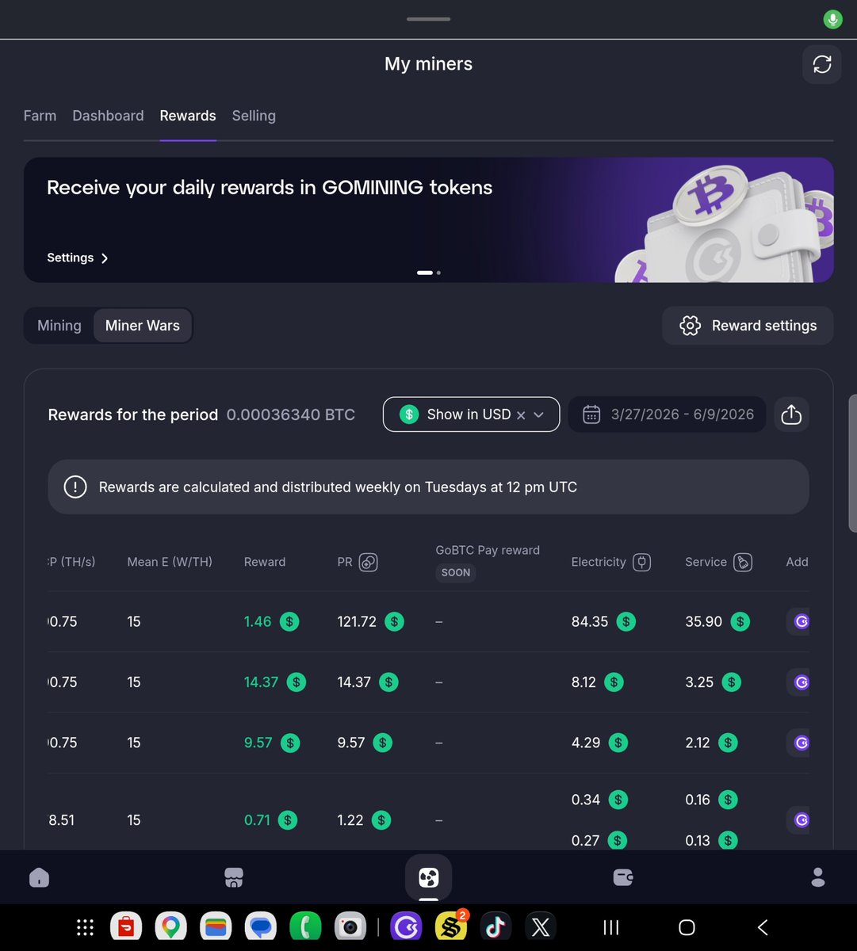Image resolution: width=857 pixels, height=951 pixels.
Task: Open the Farm tab
Action: (x=40, y=116)
